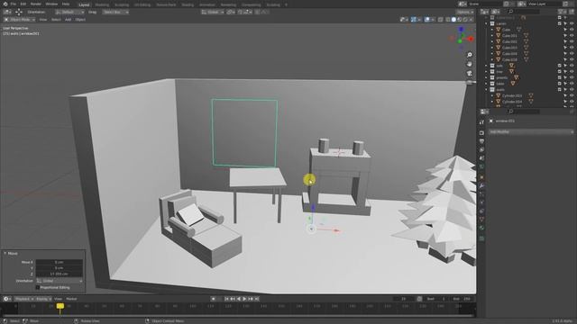This screenshot has width=577, height=324.
Task: Open the Output properties tab
Action: tap(481, 141)
